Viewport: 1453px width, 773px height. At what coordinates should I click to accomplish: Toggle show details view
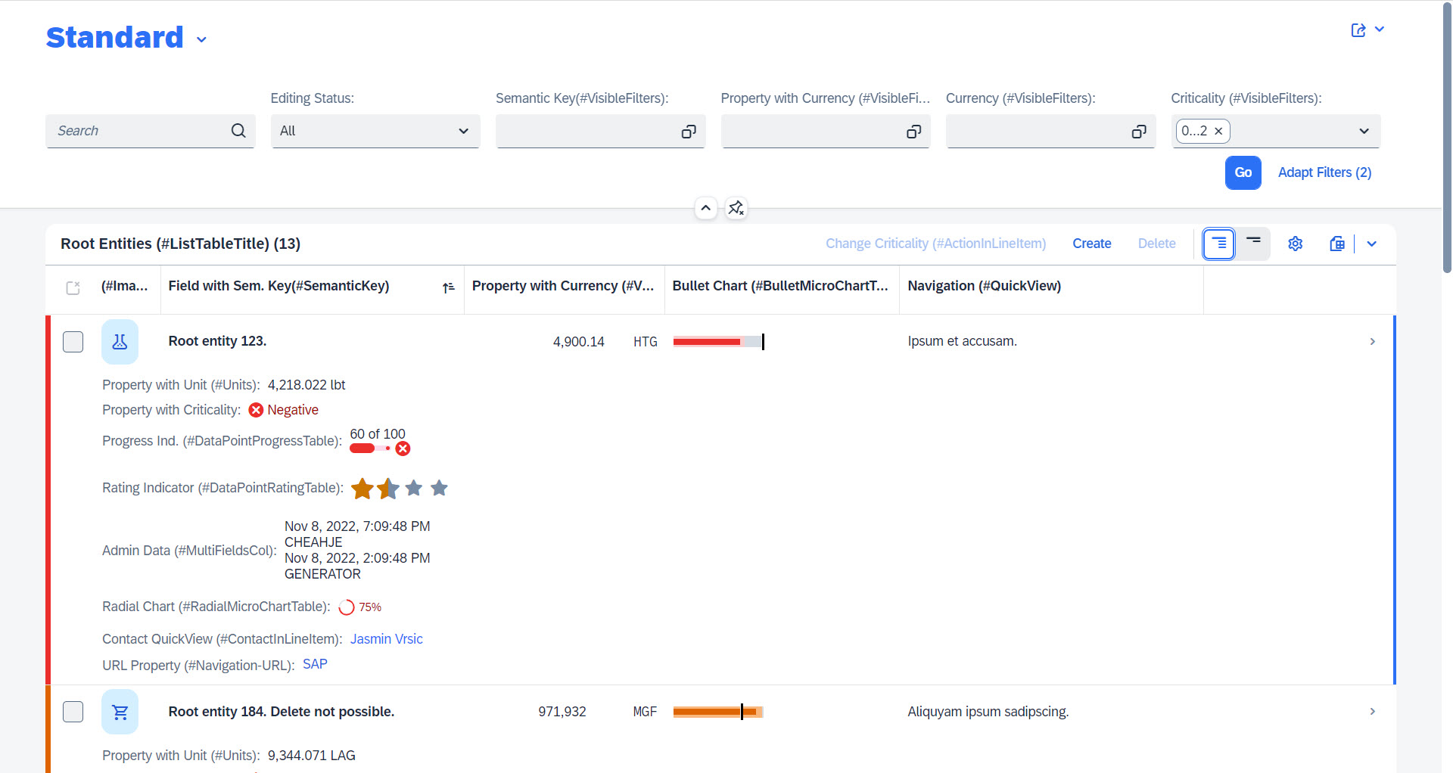pos(1218,244)
